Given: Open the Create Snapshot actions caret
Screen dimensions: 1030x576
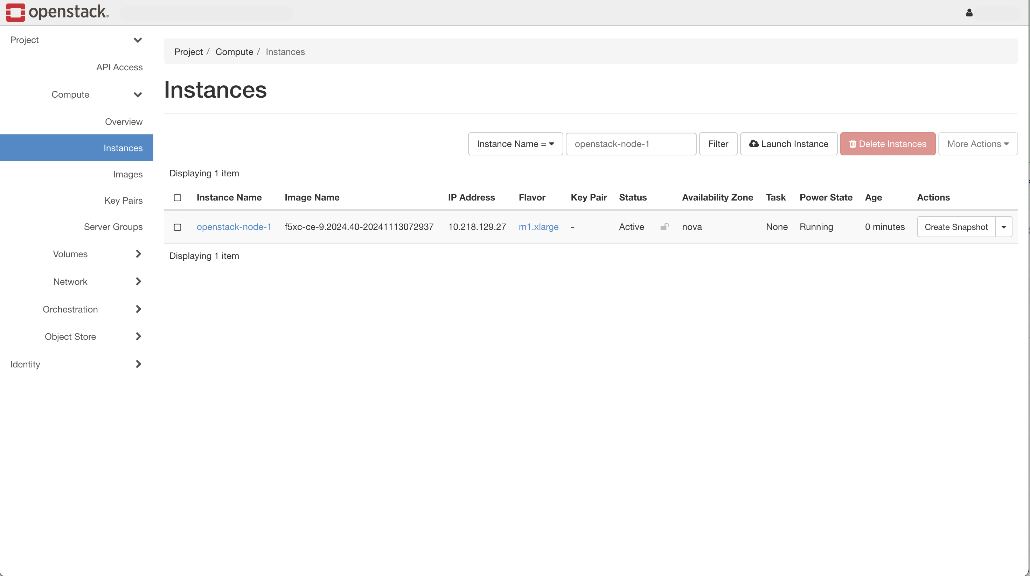Looking at the screenshot, I should pos(1003,227).
